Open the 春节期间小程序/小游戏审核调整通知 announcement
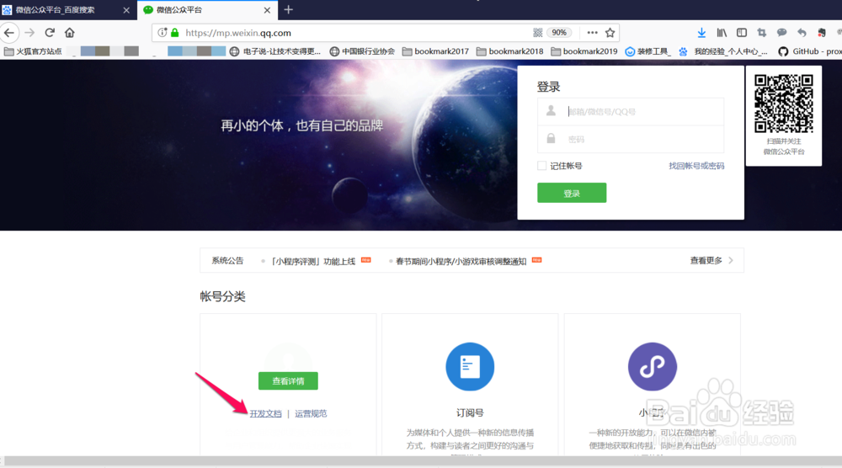 pyautogui.click(x=461, y=262)
